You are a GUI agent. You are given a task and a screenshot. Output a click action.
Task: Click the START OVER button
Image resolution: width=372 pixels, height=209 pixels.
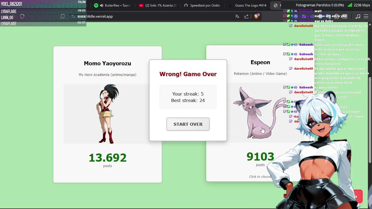pos(188,124)
